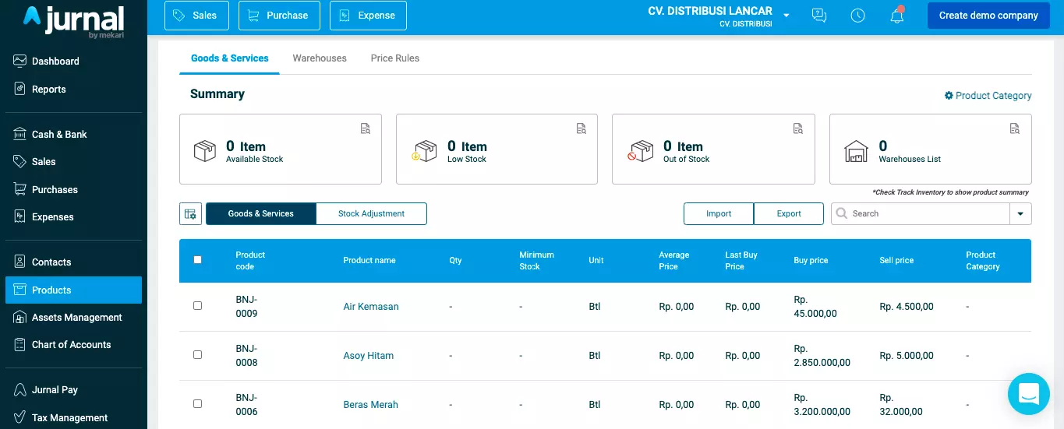Open the Air Kemasan product link
This screenshot has width=1064, height=429.
(x=371, y=307)
